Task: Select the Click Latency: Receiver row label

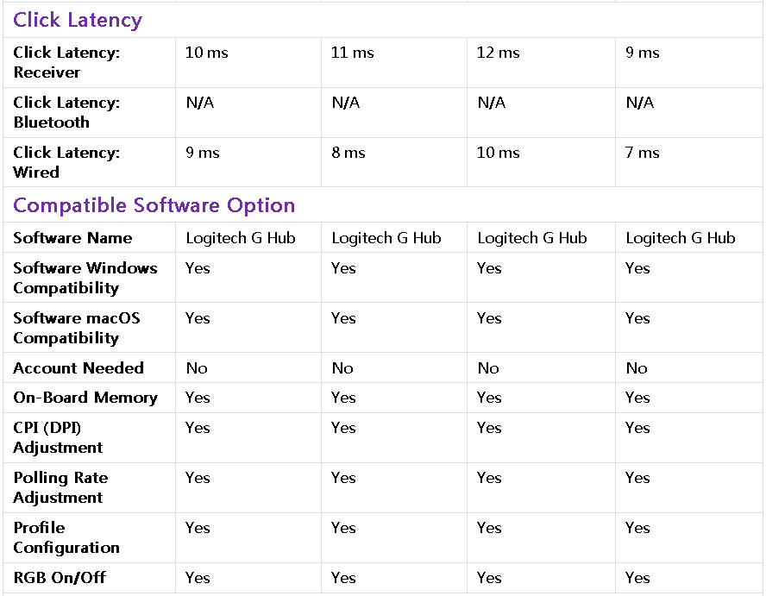Action: click(x=66, y=62)
